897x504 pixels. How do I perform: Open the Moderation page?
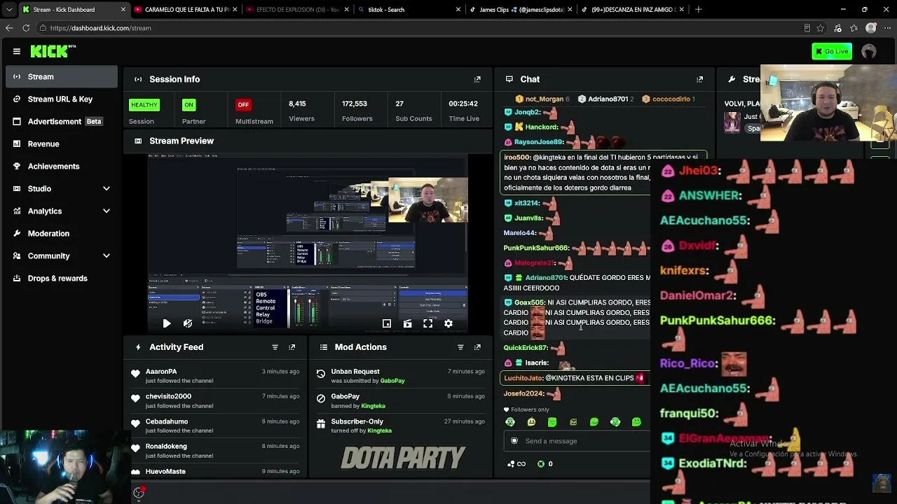62,234
